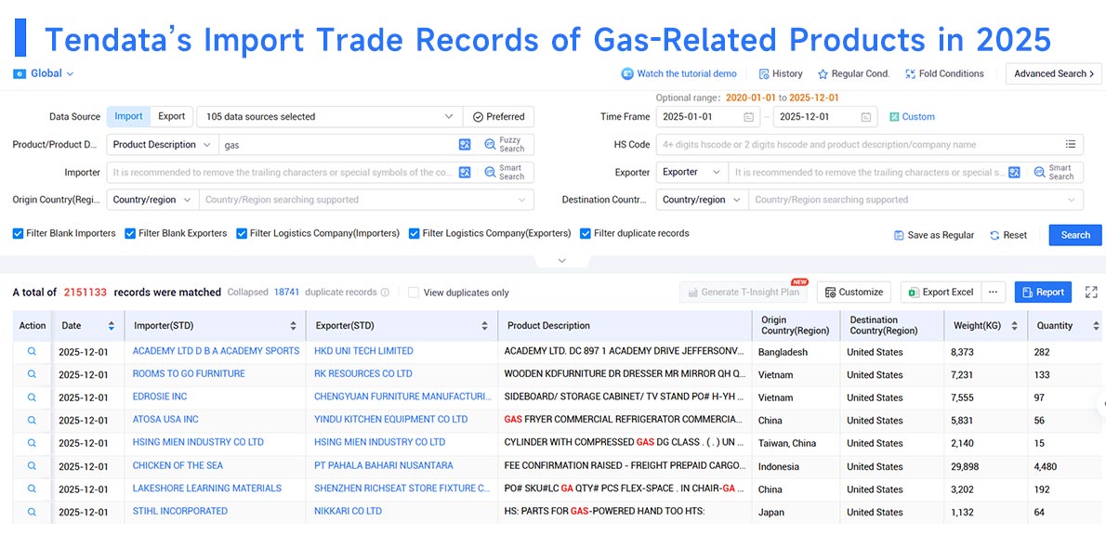
Task: Toggle Filter Logistics Company(Importers) checkbox
Action: pos(242,233)
